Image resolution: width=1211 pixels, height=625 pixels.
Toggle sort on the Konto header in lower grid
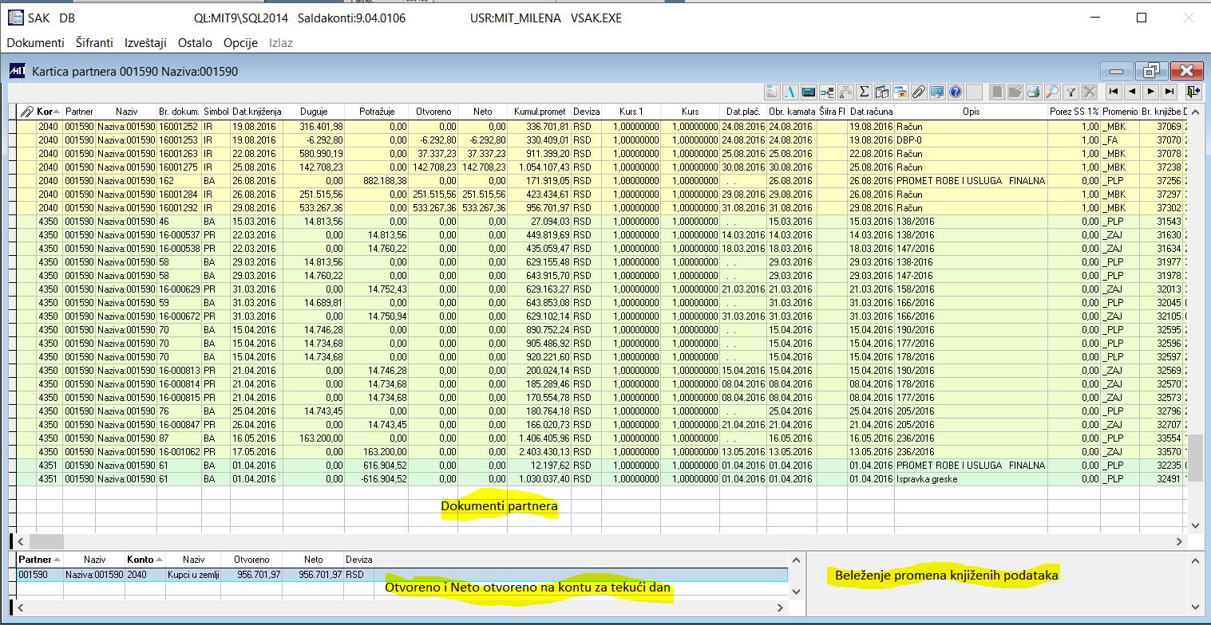coord(145,560)
